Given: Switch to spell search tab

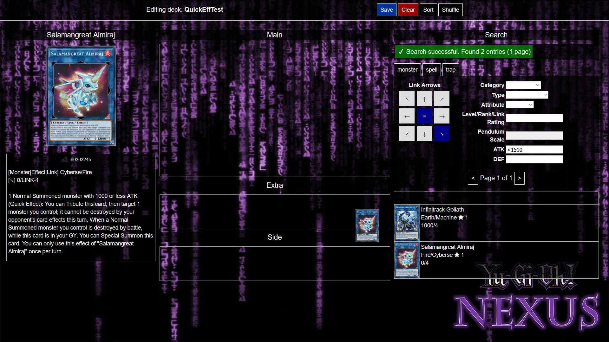Looking at the screenshot, I should pyautogui.click(x=431, y=70).
